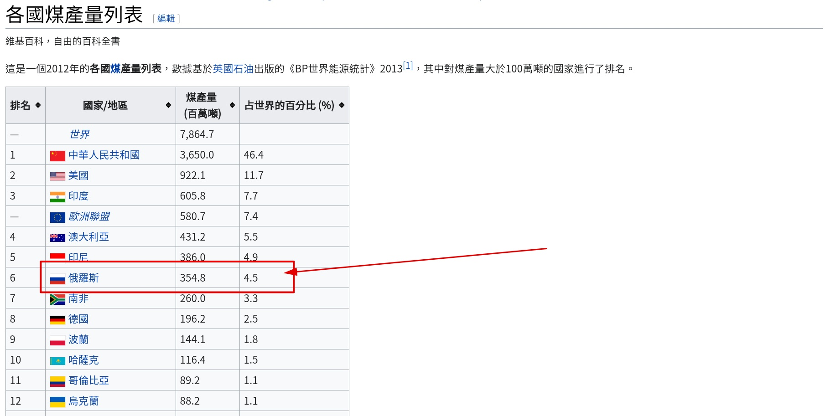Click the India flag icon

pos(57,196)
